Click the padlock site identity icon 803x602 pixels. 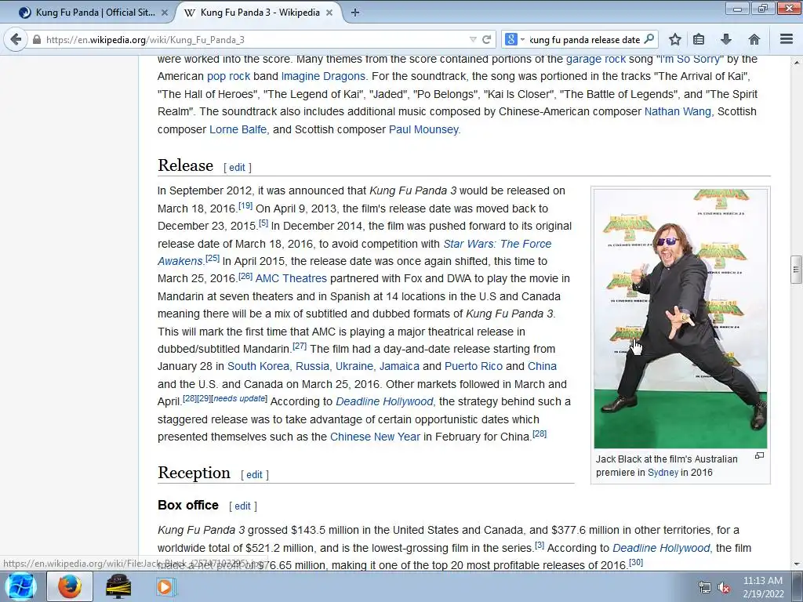coord(36,39)
